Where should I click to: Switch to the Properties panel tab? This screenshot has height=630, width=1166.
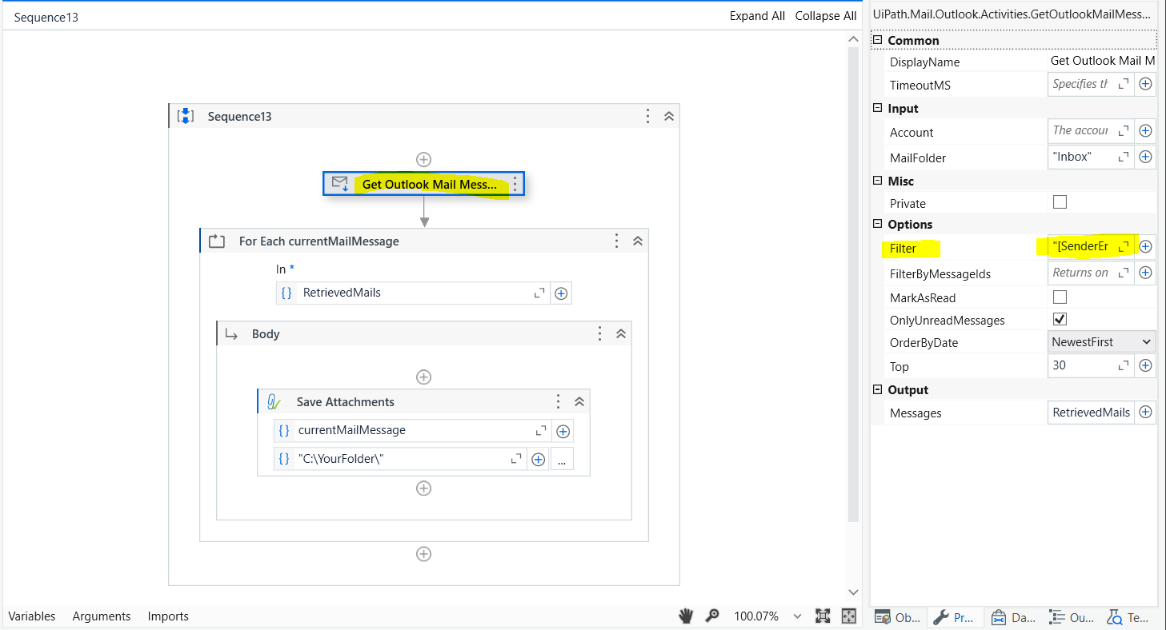click(x=955, y=617)
